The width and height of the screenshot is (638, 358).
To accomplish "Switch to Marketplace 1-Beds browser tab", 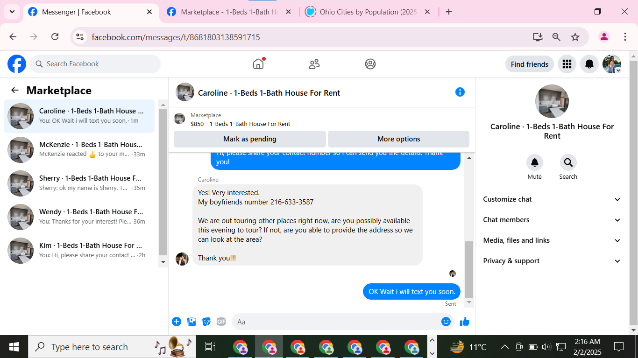I will click(229, 12).
